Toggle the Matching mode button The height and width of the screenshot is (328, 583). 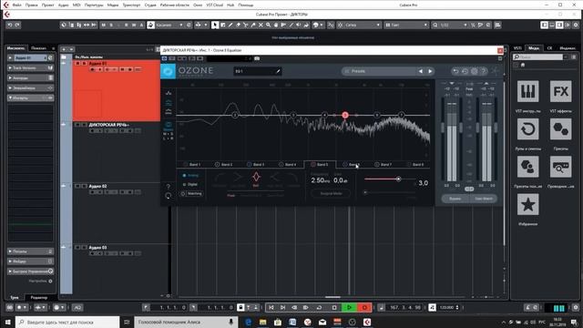click(x=191, y=194)
